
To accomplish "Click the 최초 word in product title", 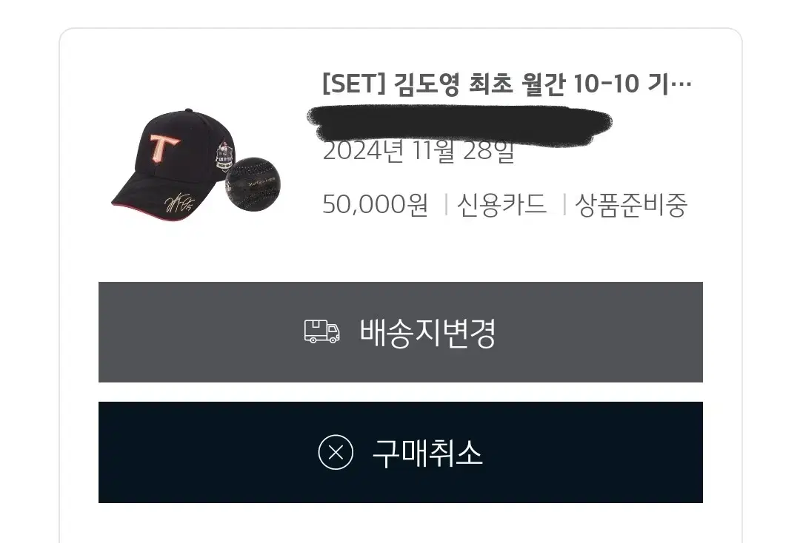I will pyautogui.click(x=490, y=84).
